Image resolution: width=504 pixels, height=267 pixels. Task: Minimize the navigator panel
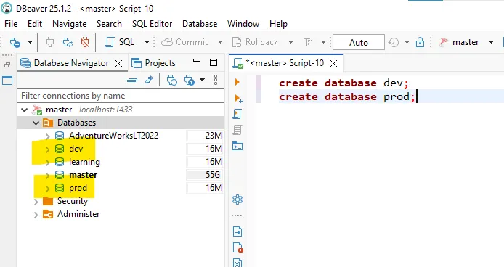197,60
